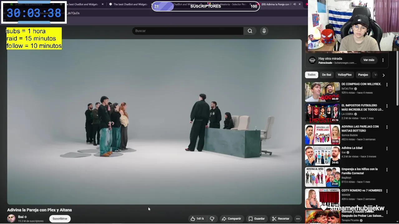Click Somos Bubble channel name
Image resolution: width=399 pixels, height=224 pixels.
point(350,135)
